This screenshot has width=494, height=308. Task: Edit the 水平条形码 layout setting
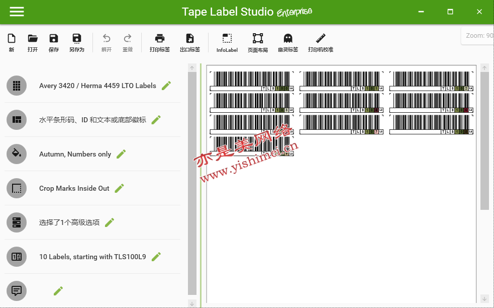(x=156, y=120)
